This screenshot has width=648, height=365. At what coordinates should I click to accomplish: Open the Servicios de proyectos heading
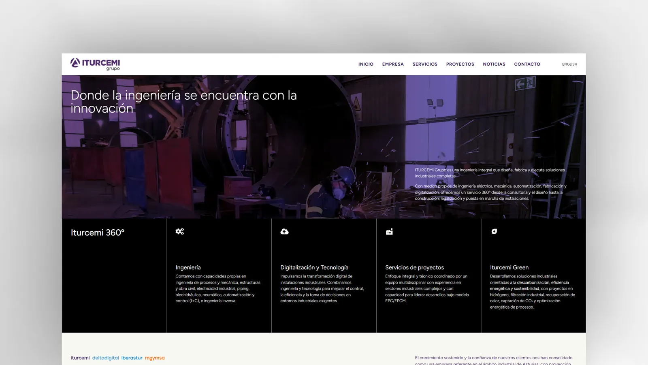pos(414,267)
